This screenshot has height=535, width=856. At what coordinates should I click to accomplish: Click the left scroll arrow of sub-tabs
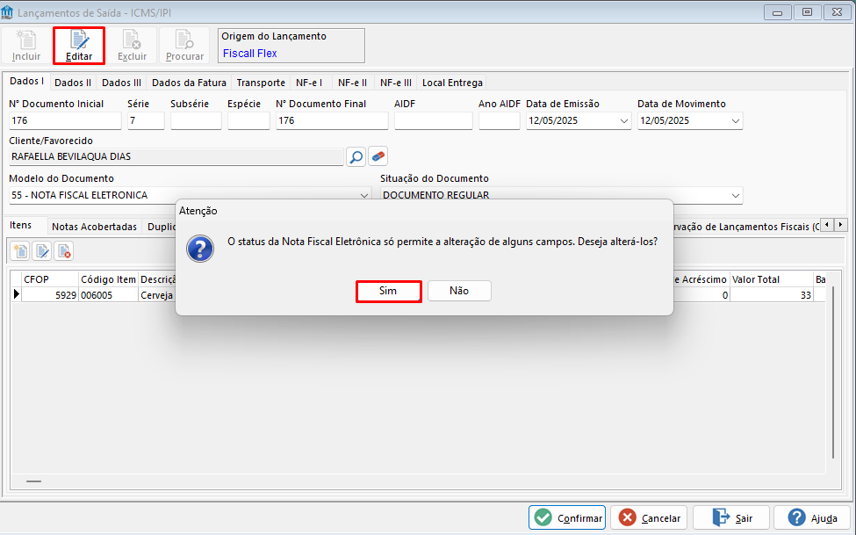click(x=827, y=224)
